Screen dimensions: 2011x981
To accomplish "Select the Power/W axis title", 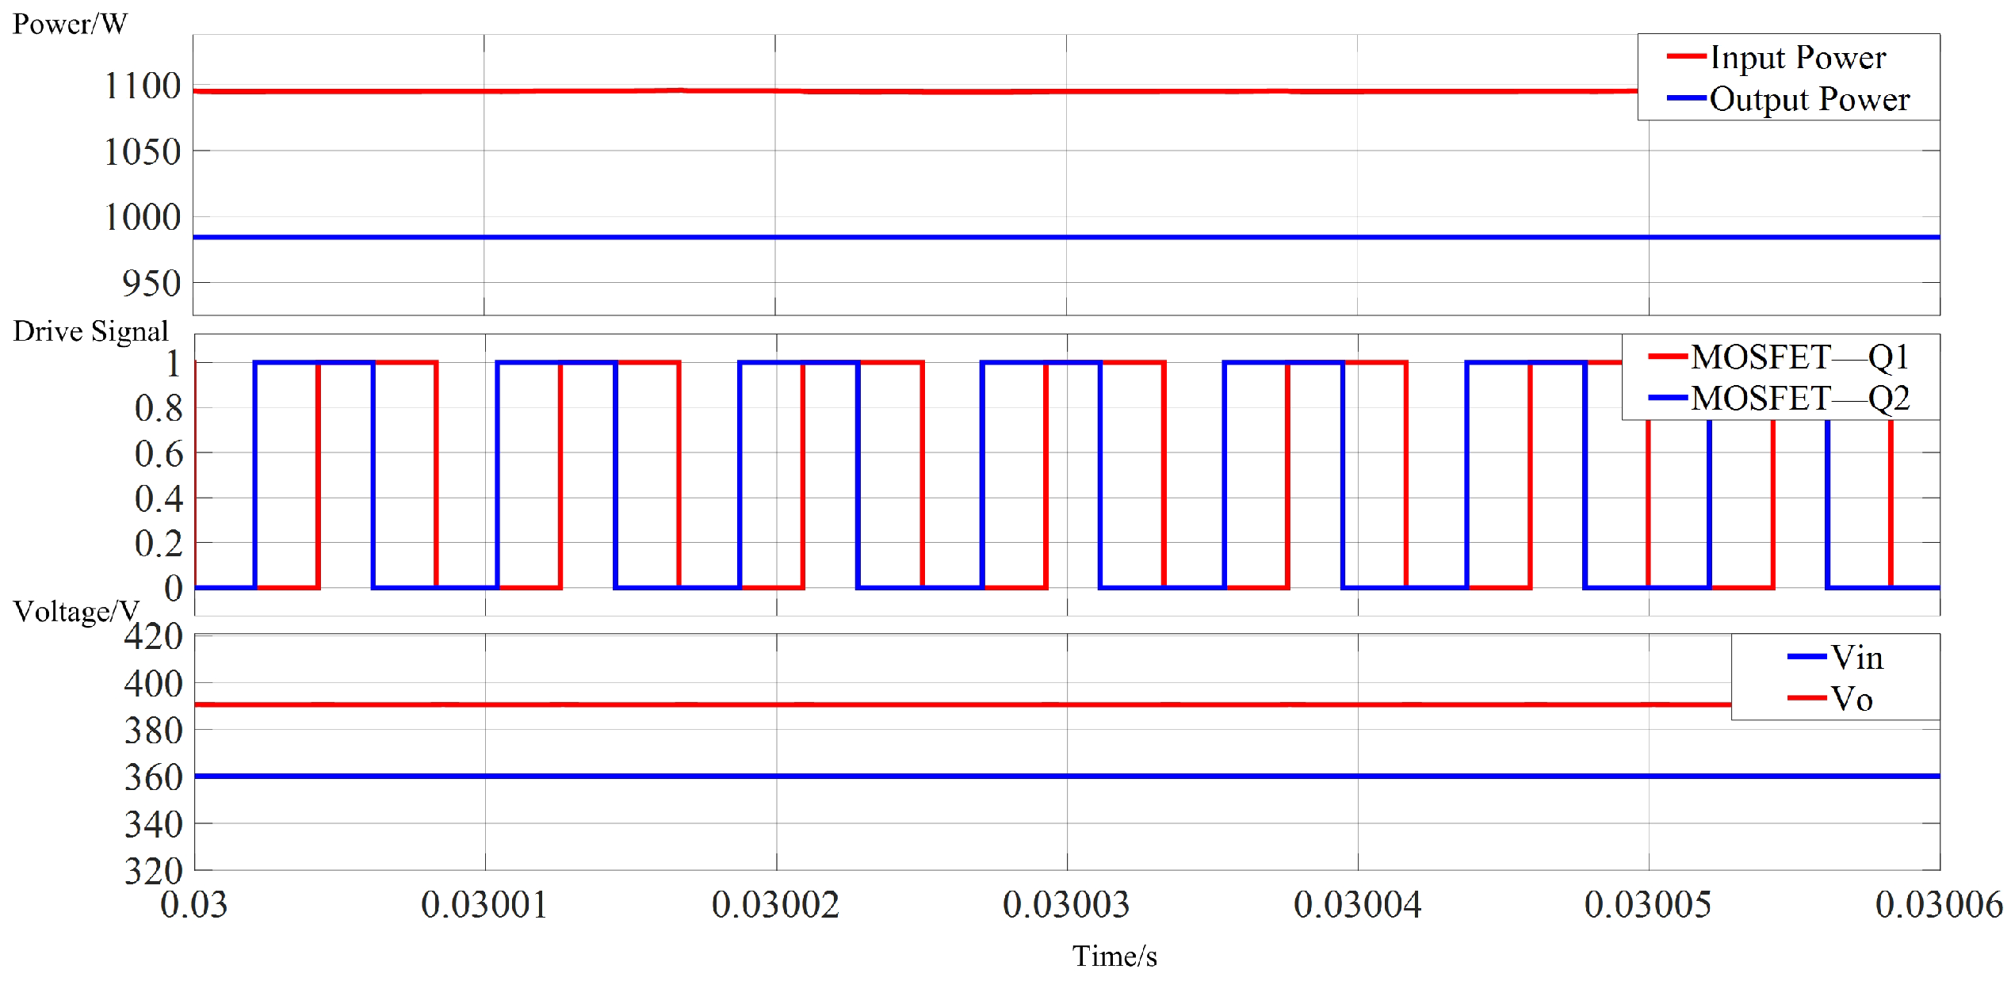I will [70, 24].
